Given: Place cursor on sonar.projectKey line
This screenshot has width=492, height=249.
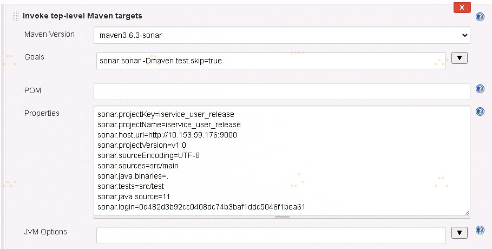Looking at the screenshot, I should coord(166,114).
